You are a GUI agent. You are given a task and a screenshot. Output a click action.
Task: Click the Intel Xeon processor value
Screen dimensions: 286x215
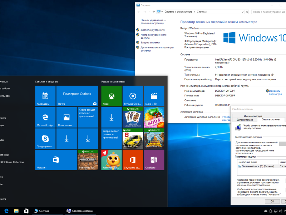[246, 61]
